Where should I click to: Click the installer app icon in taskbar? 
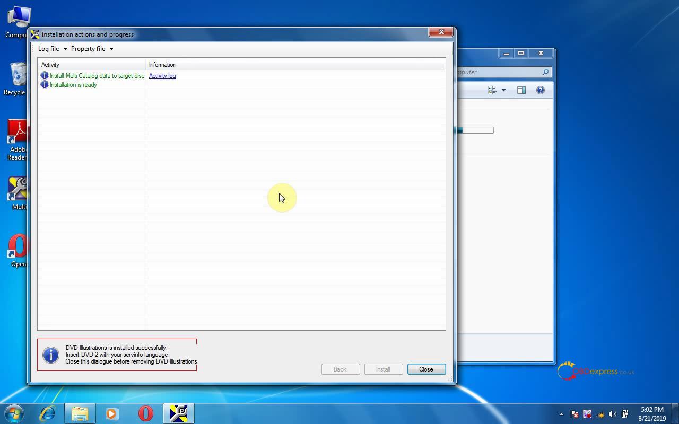178,413
